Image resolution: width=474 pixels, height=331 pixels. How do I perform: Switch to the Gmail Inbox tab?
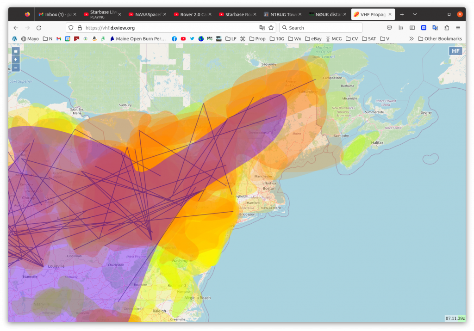(x=57, y=14)
